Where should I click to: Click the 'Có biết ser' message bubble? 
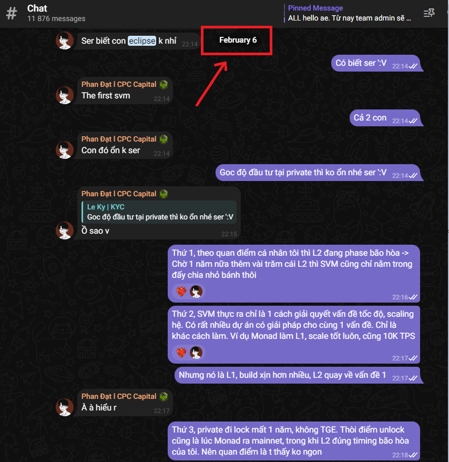pyautogui.click(x=376, y=63)
